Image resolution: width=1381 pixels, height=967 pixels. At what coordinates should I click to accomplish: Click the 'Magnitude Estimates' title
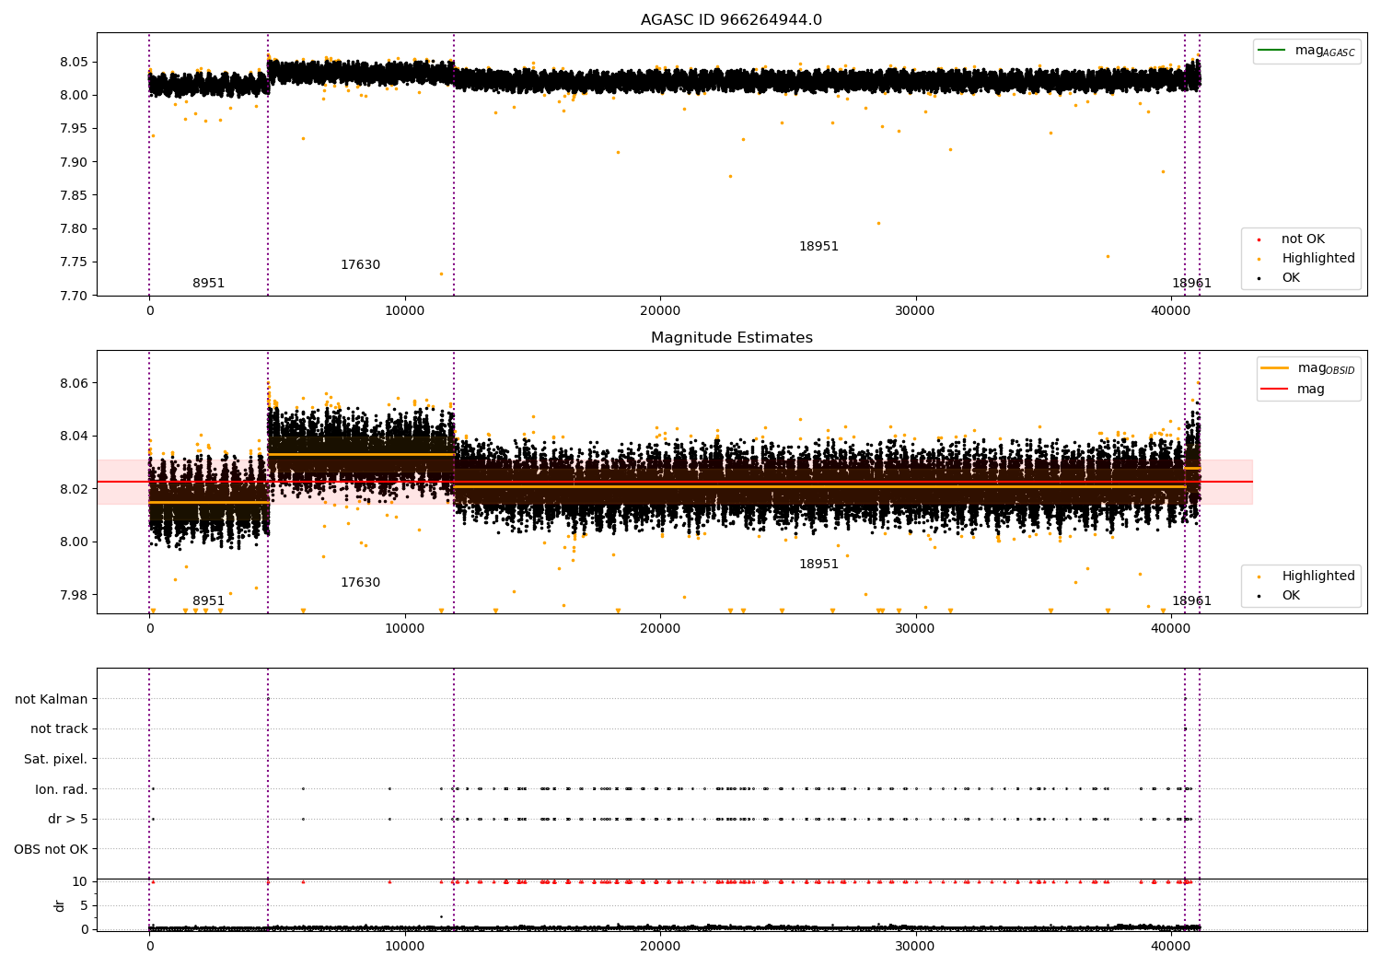coord(731,338)
